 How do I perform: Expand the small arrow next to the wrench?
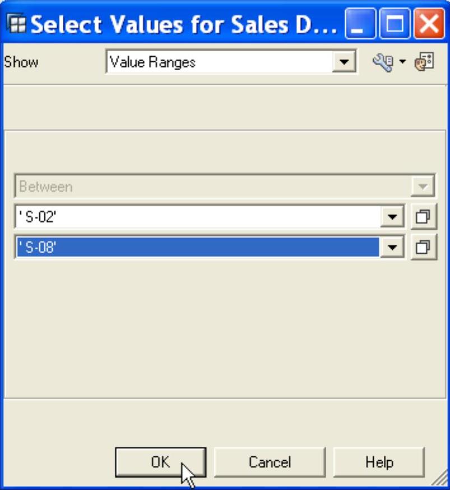coord(402,62)
